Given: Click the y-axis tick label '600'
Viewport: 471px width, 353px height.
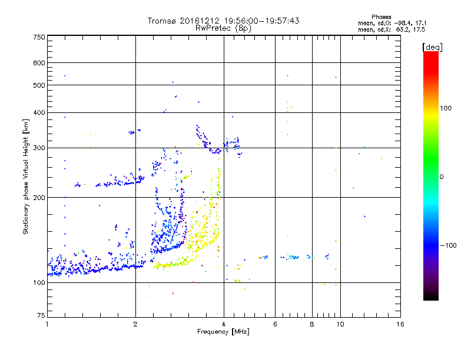Looking at the screenshot, I should [39, 63].
